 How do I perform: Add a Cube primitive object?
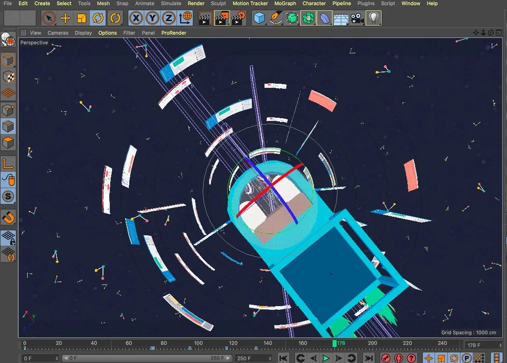pyautogui.click(x=260, y=19)
